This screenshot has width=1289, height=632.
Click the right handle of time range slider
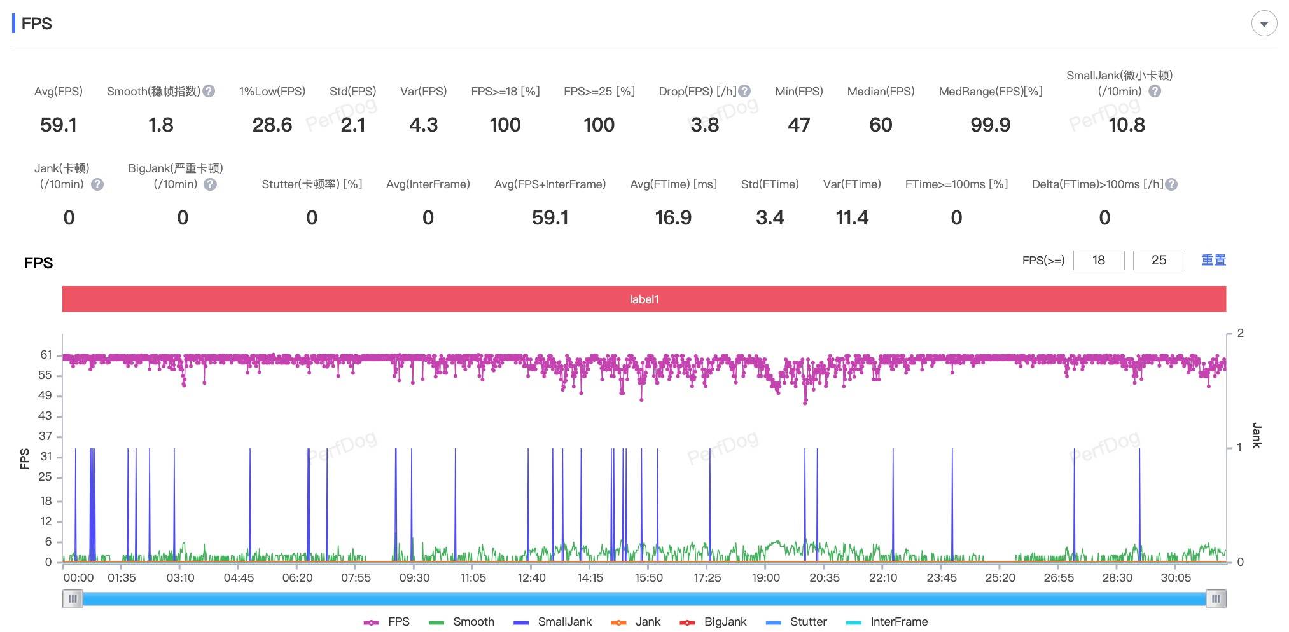tap(1216, 599)
